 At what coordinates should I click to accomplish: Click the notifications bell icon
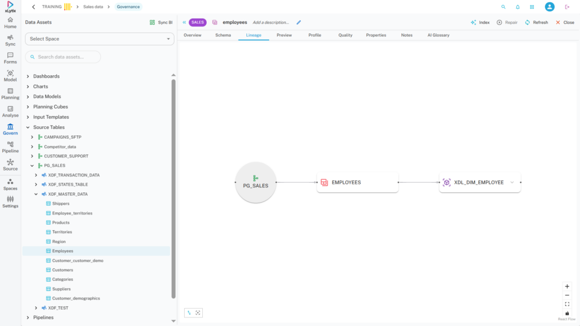coord(518,7)
